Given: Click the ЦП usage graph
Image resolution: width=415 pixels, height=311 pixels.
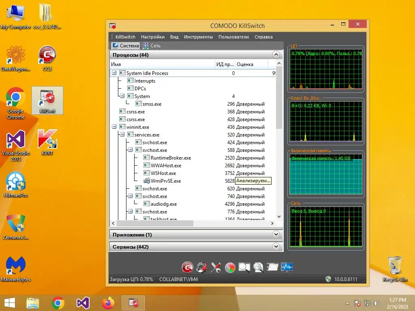Looking at the screenshot, I should point(326,69).
